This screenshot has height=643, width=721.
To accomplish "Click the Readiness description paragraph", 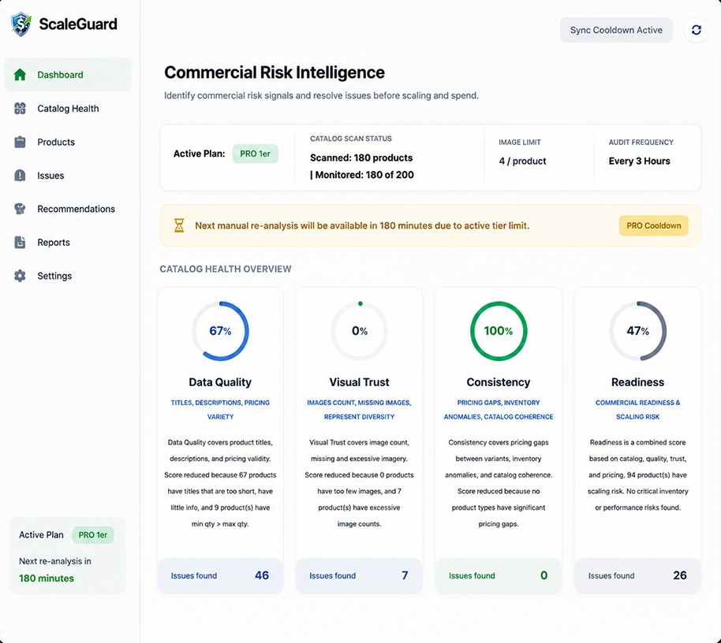I will tap(637, 475).
